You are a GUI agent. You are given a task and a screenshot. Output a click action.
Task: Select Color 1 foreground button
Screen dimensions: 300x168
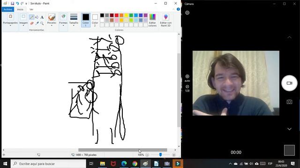tap(86, 20)
